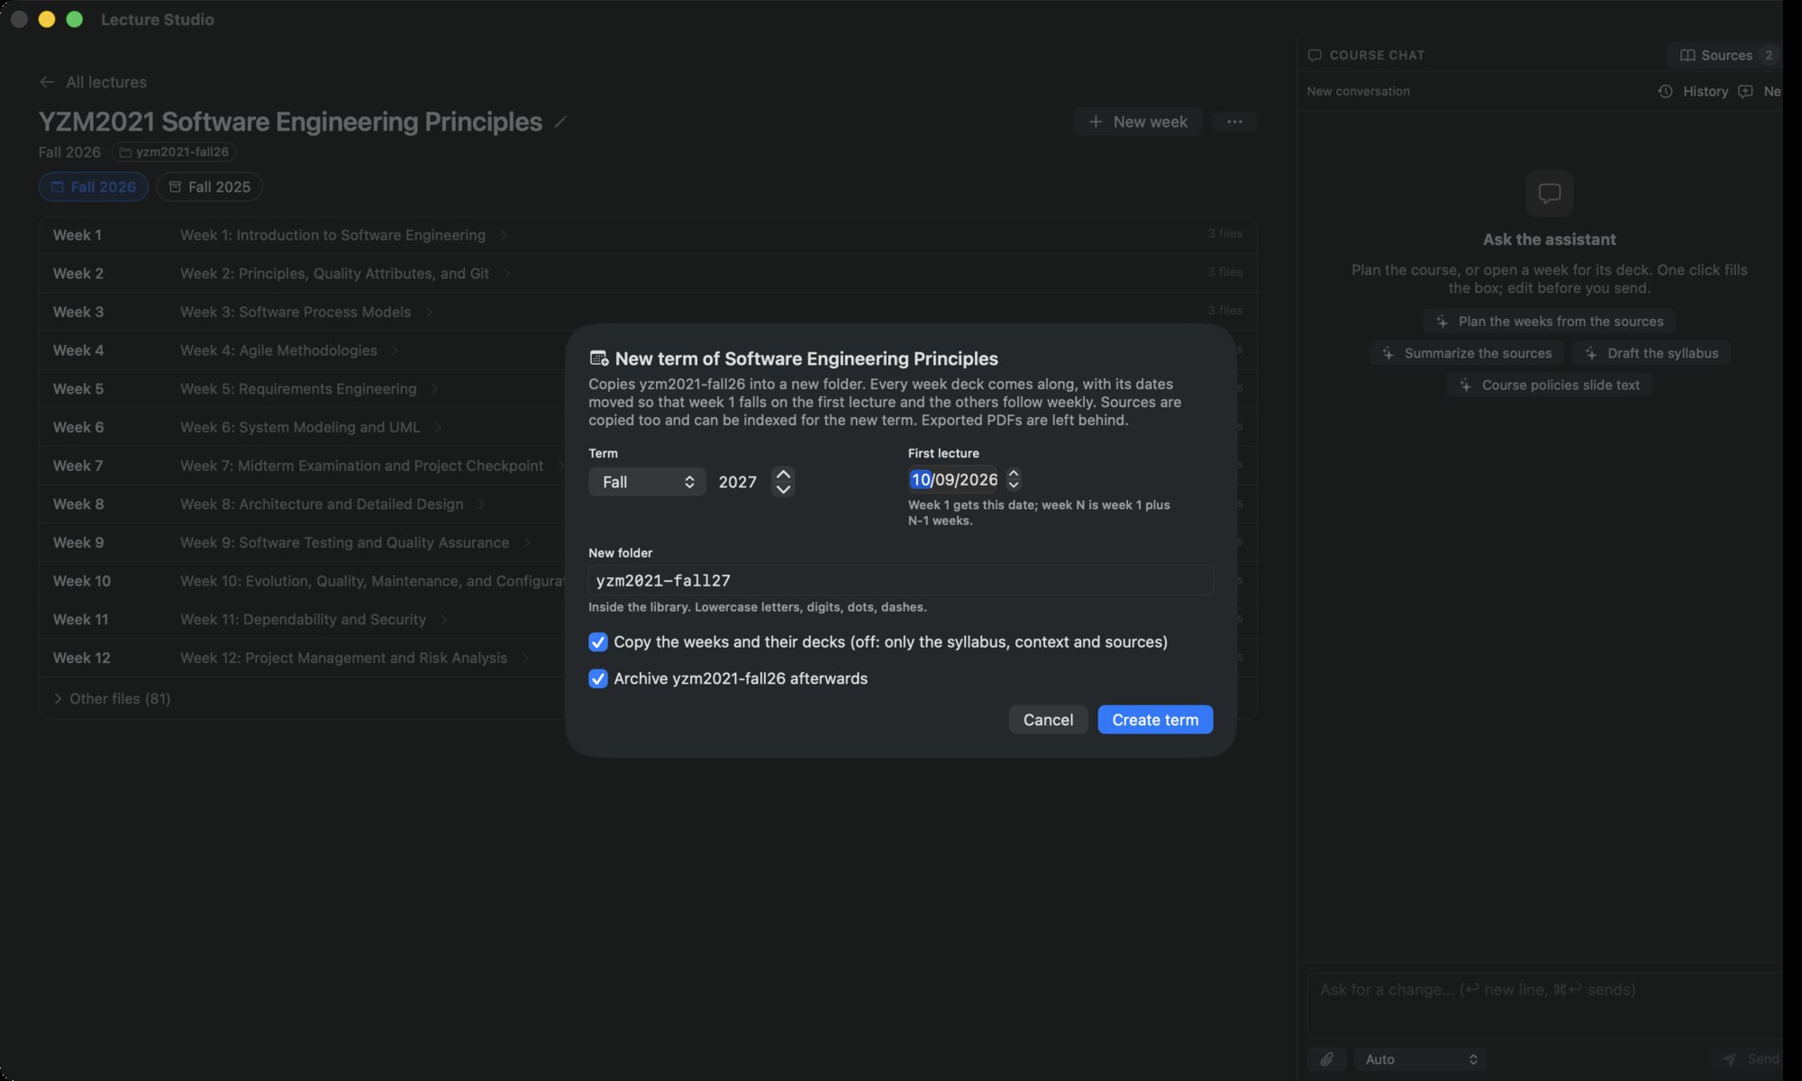Open the conversation History
Screen dimensions: 1802x1081
(1693, 91)
